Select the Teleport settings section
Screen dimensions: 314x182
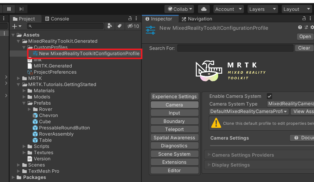(x=174, y=129)
